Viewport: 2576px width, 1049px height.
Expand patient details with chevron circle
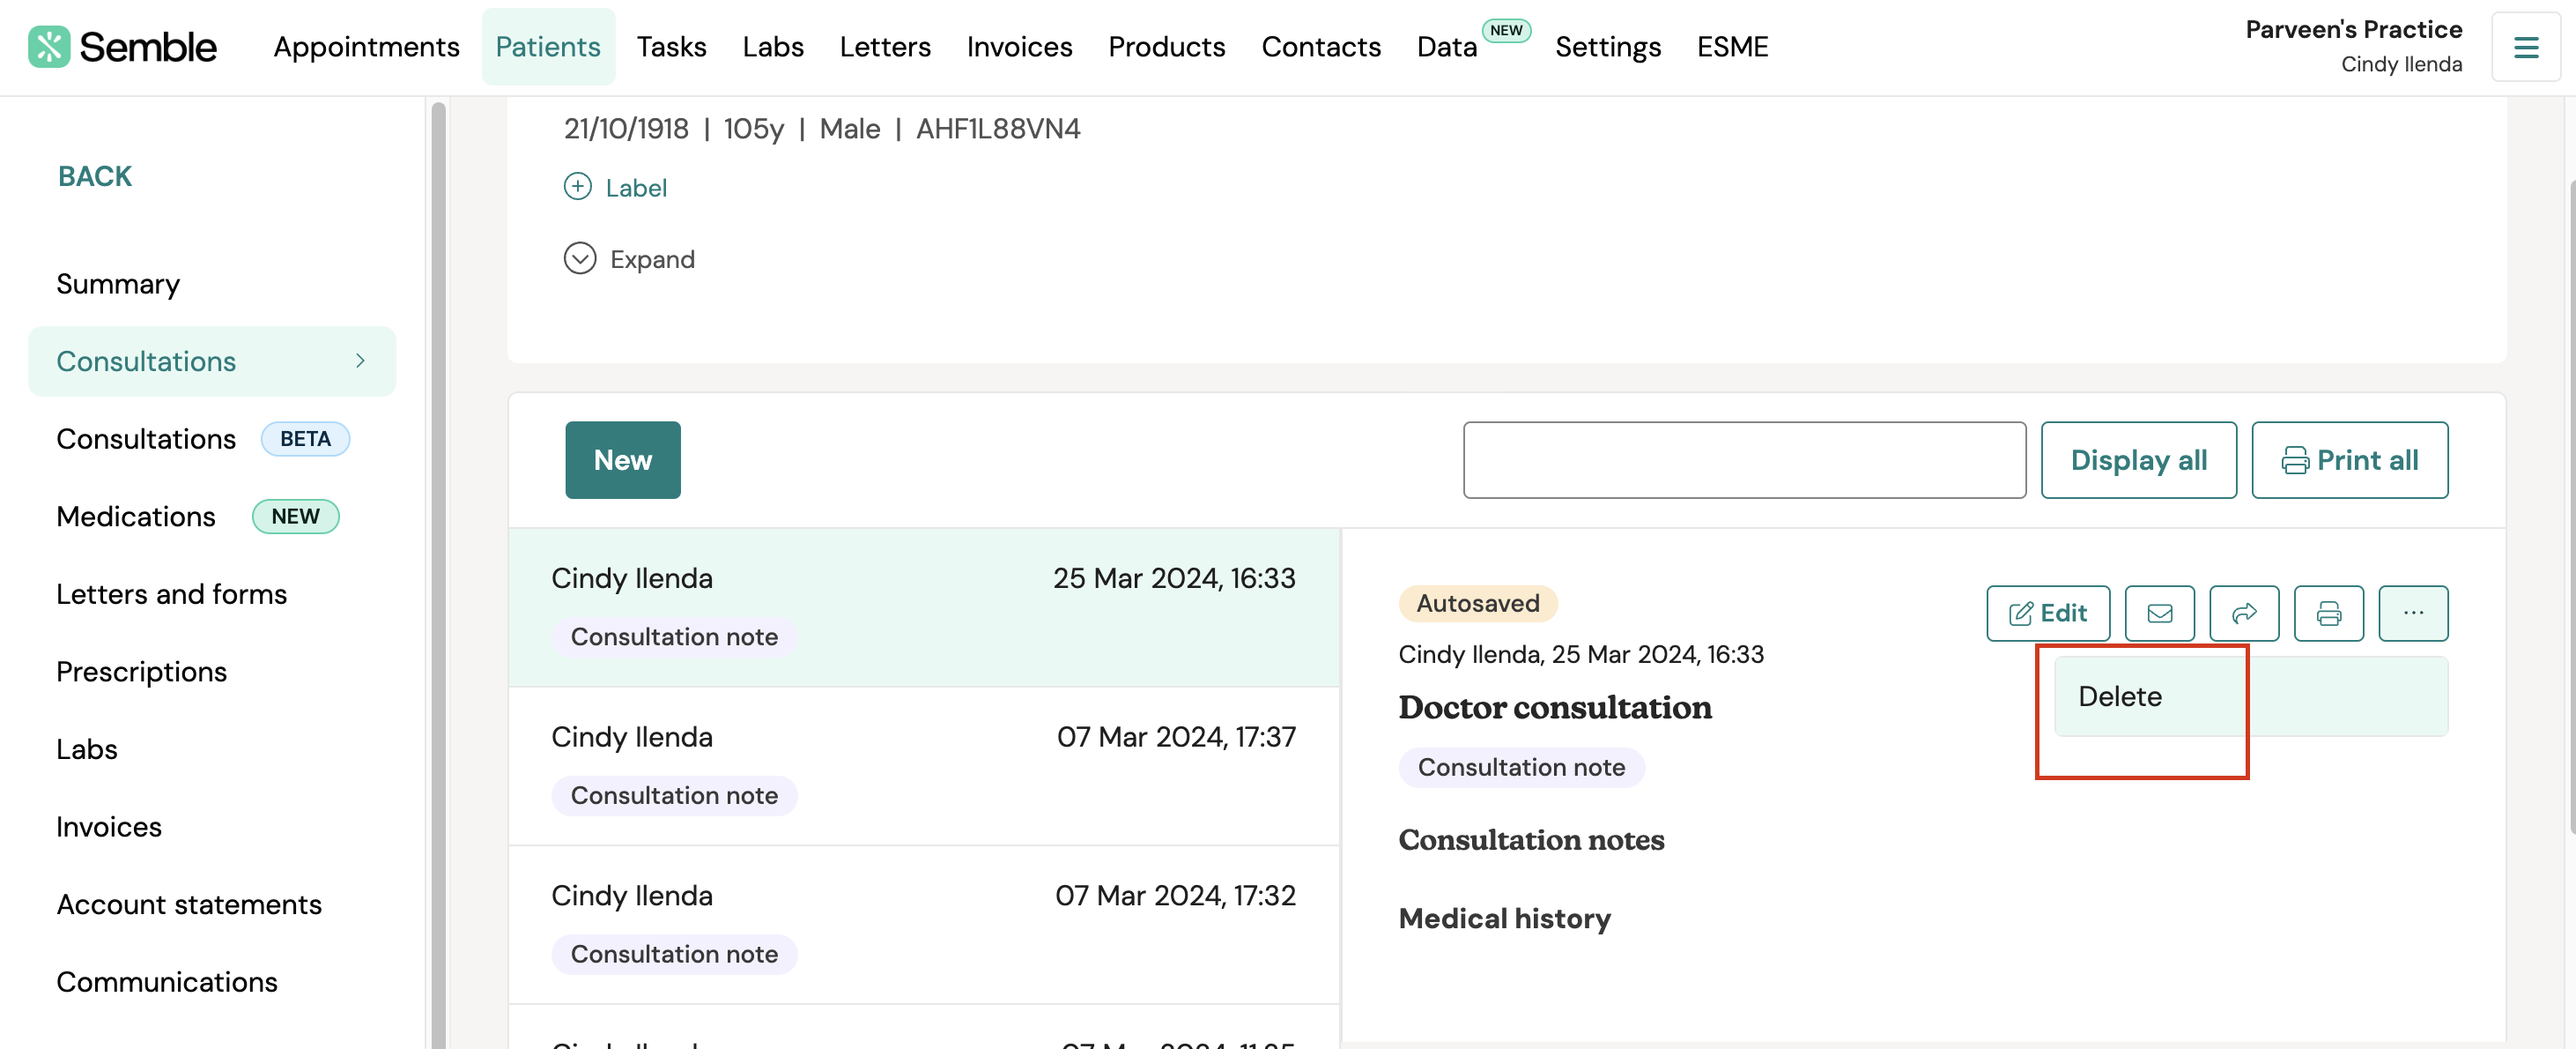click(x=580, y=258)
